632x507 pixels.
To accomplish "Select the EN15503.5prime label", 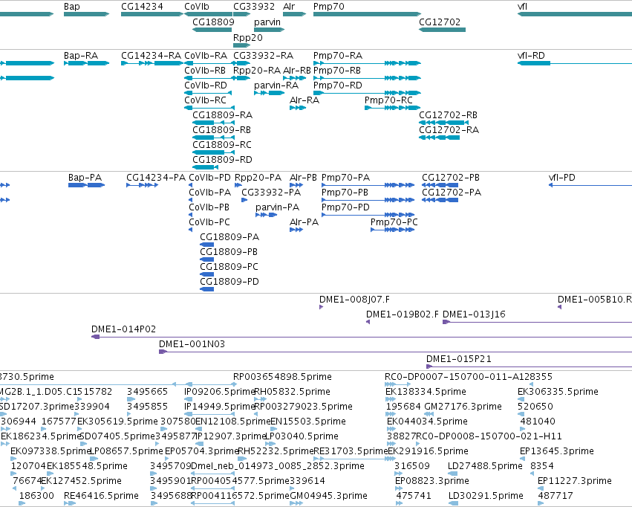I will 308,422.
